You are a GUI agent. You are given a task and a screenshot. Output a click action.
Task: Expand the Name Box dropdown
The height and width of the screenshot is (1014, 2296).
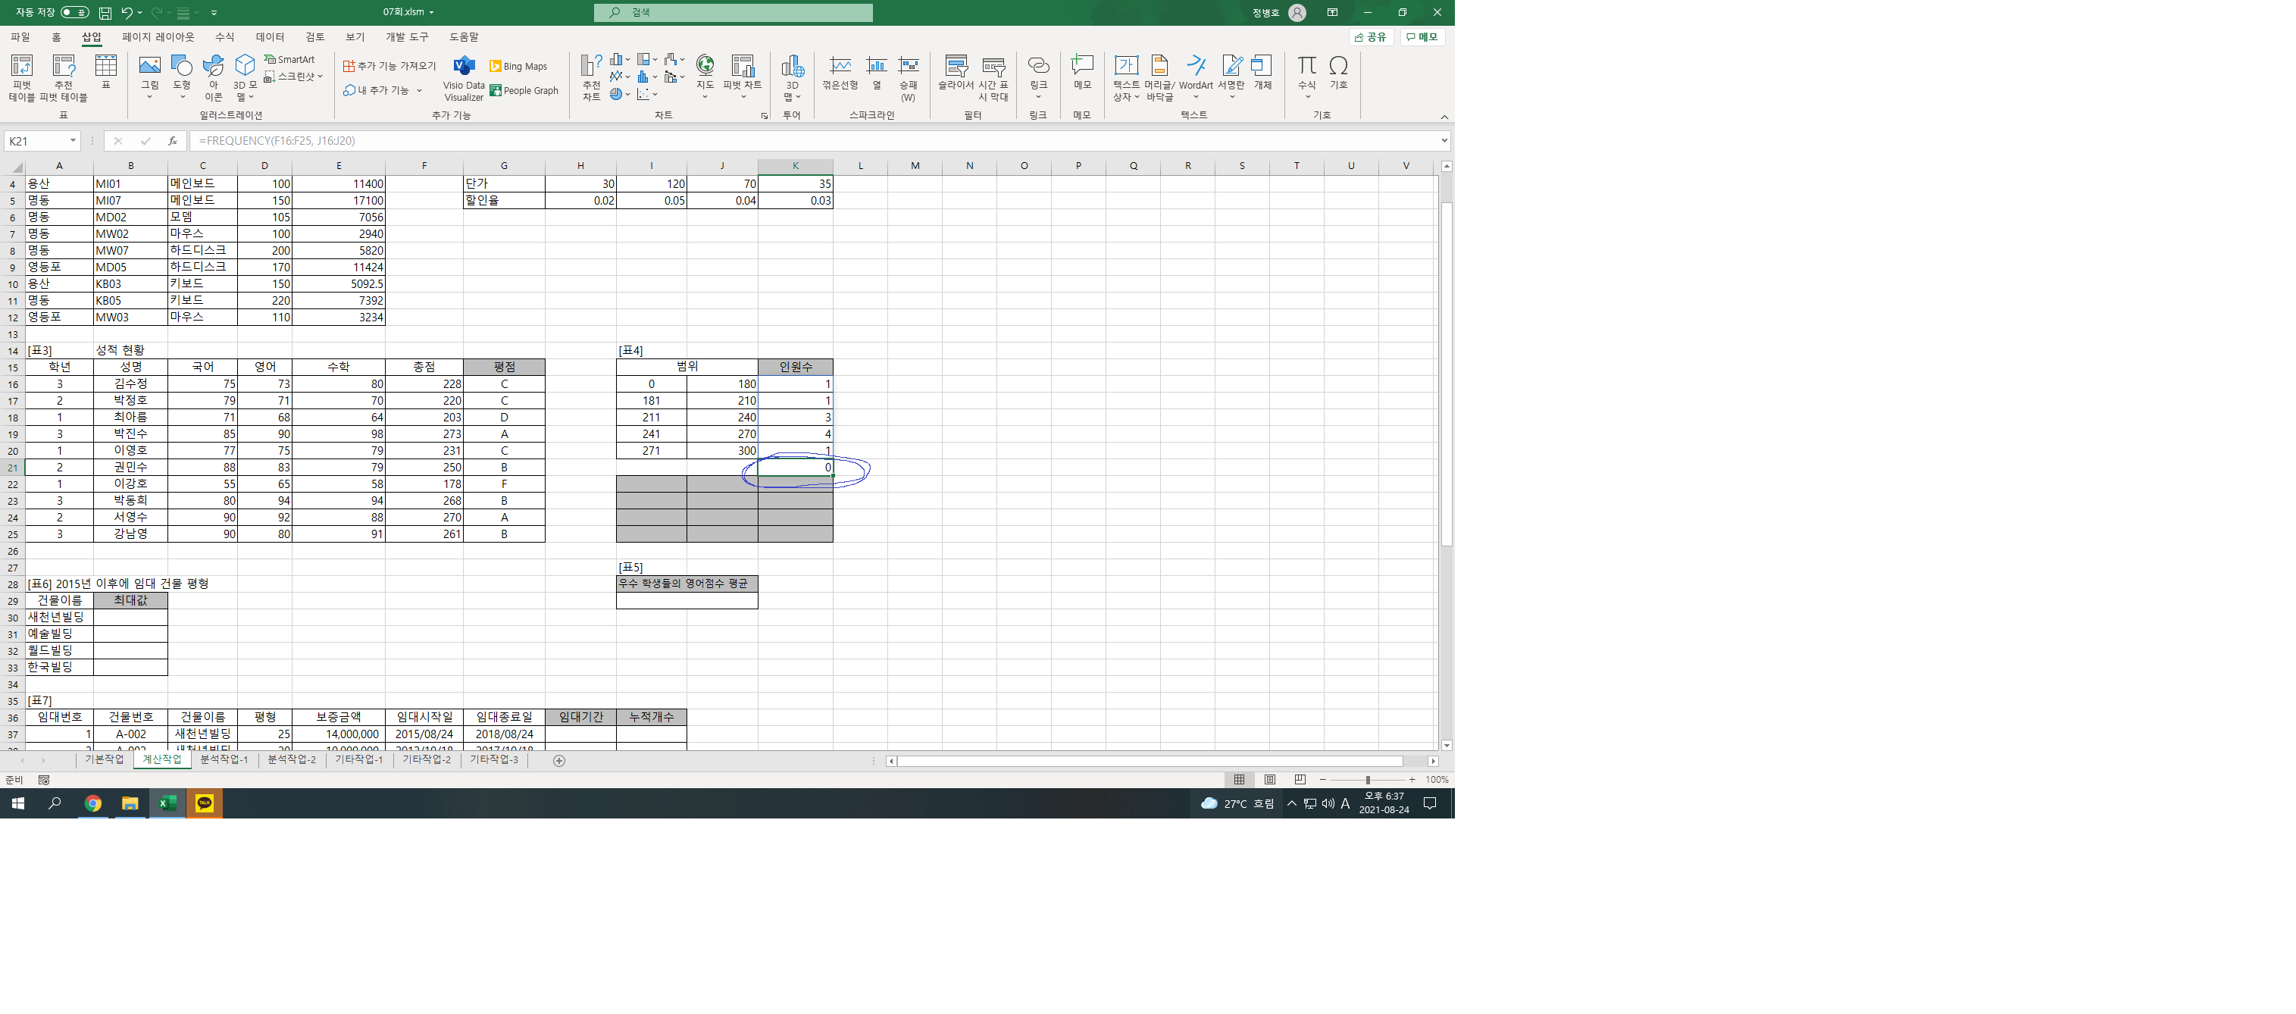(x=73, y=141)
